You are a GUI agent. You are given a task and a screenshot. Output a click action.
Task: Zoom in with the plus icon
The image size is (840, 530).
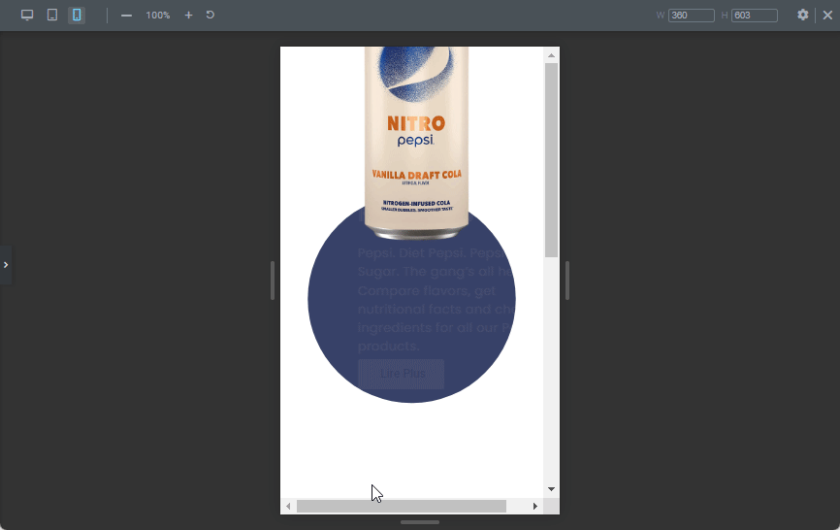click(x=188, y=15)
